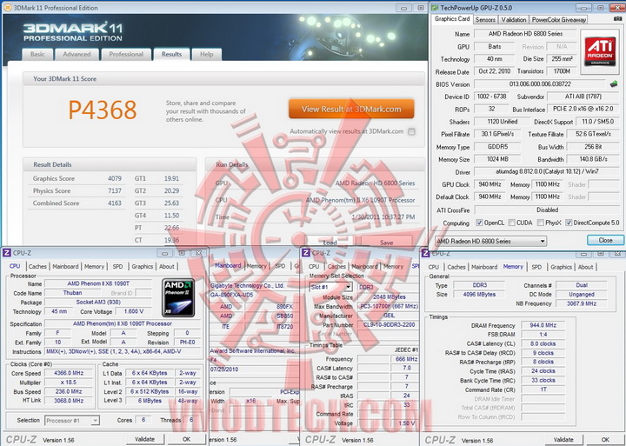Click the Core Voltage 1.600 V value
The width and height of the screenshot is (626, 446).
(x=134, y=311)
